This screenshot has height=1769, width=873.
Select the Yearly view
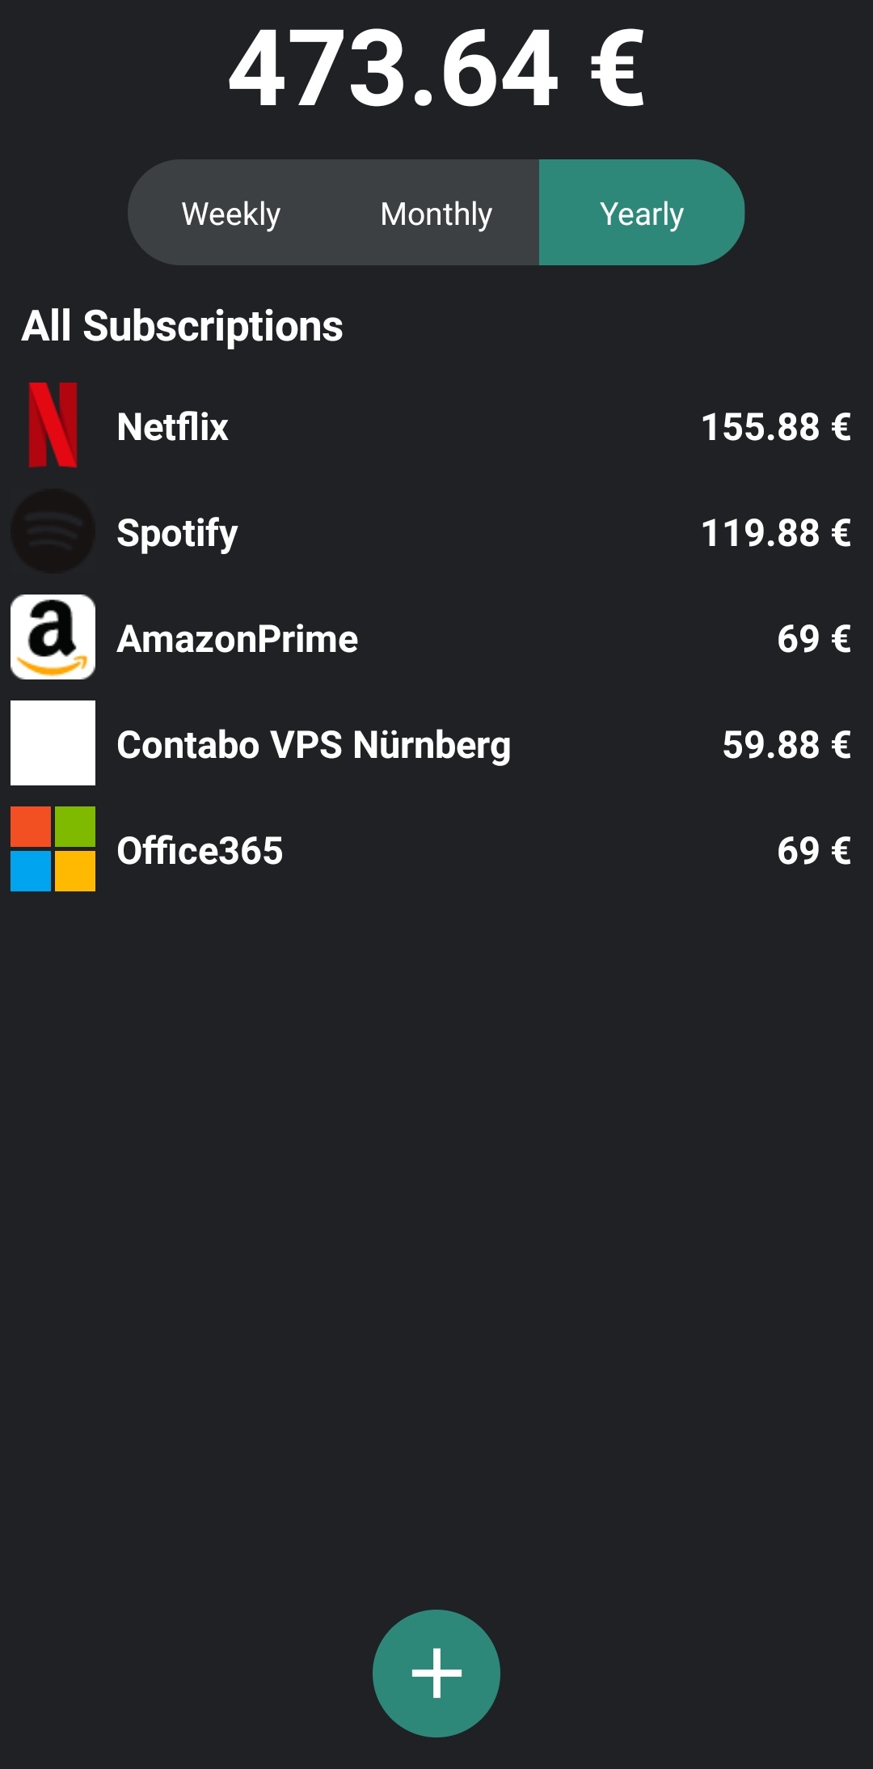pos(640,212)
